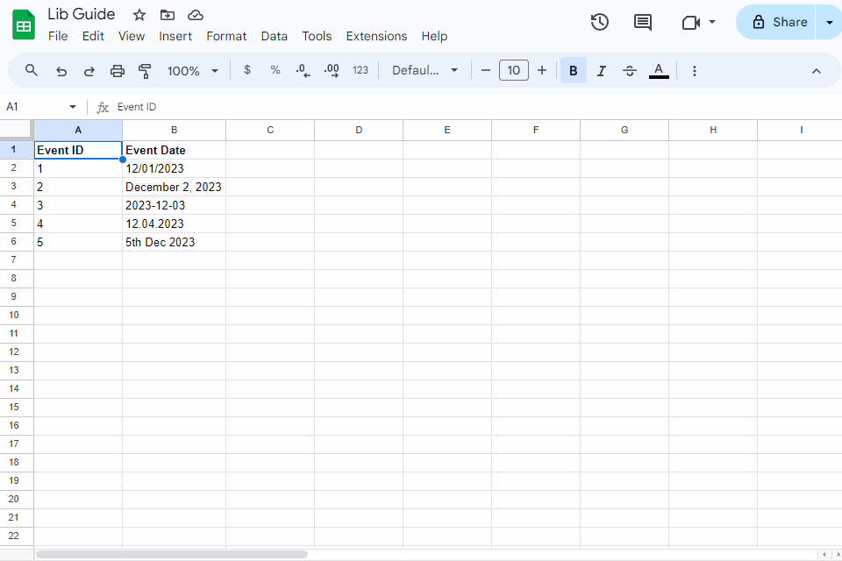Toggle bold formatting
842x561 pixels.
click(x=573, y=70)
